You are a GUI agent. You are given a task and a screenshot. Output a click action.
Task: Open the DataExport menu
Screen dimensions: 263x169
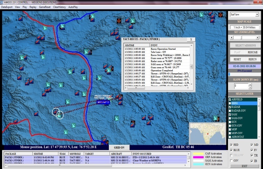(7, 7)
